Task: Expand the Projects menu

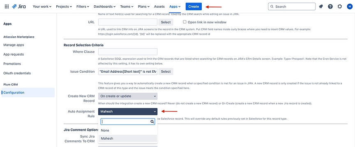Action: click(x=64, y=7)
